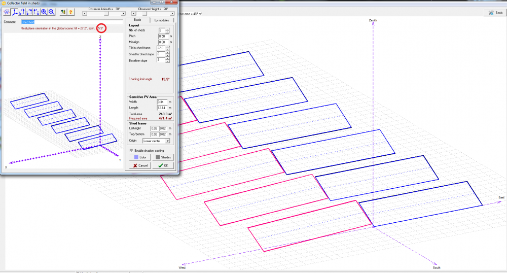Click the zoom in magnifier icon
The width and height of the screenshot is (507, 273).
44,12
